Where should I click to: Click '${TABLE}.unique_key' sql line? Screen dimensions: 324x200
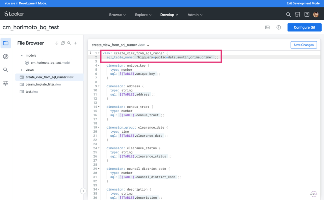[x=135, y=74]
